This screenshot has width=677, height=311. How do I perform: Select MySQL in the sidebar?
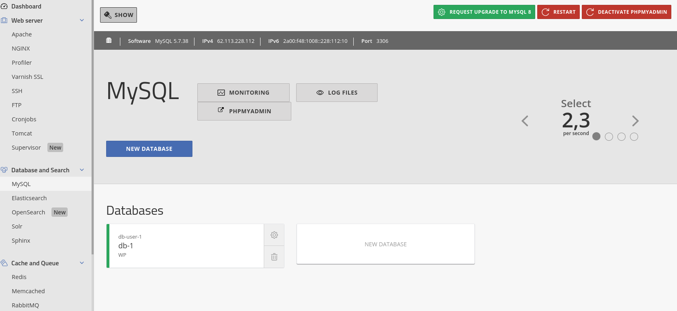pos(46,184)
